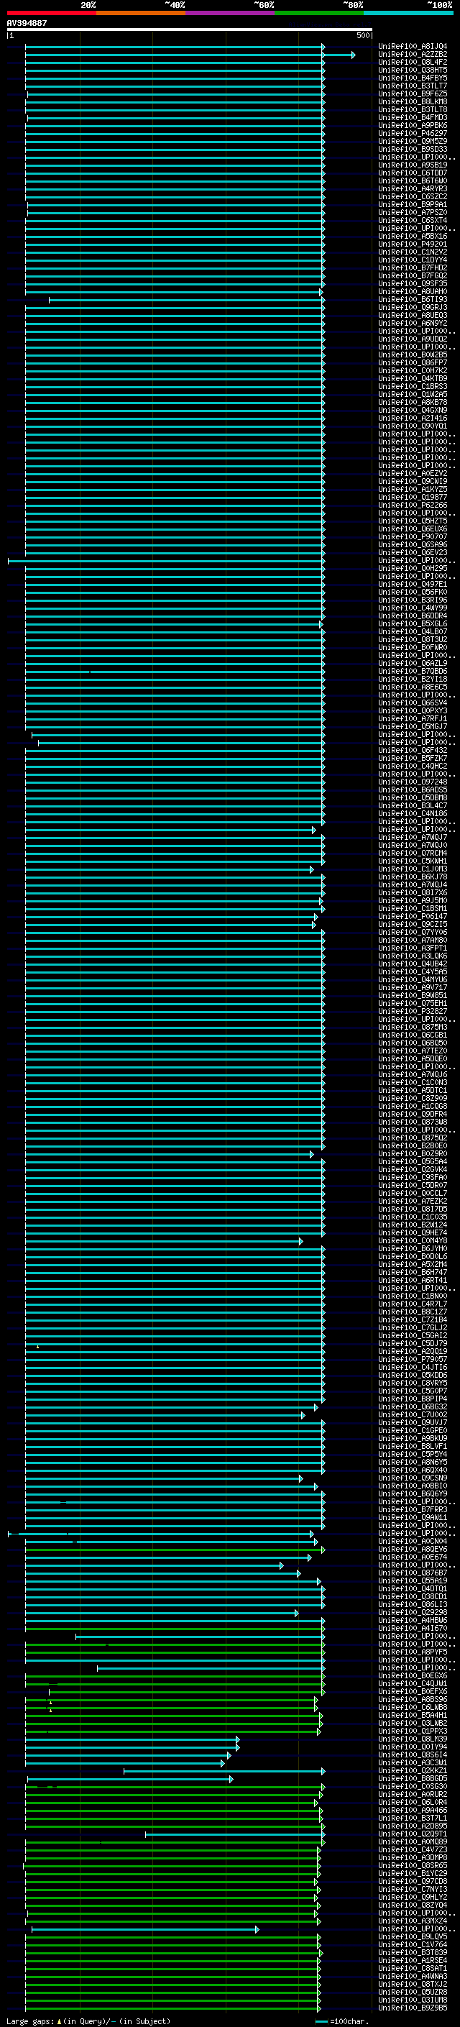This screenshot has height=2027, width=460.
Task: Click the alignment bar of row UniRef100_A2ZZB2
Action: tap(190, 55)
